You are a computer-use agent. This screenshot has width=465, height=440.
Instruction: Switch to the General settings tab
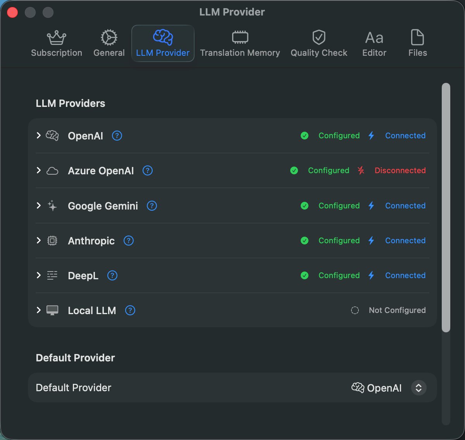(x=109, y=43)
